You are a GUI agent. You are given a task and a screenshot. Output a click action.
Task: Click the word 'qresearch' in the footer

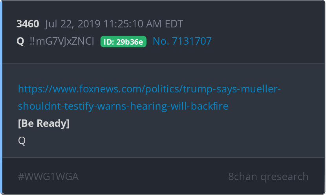pyautogui.click(x=284, y=177)
